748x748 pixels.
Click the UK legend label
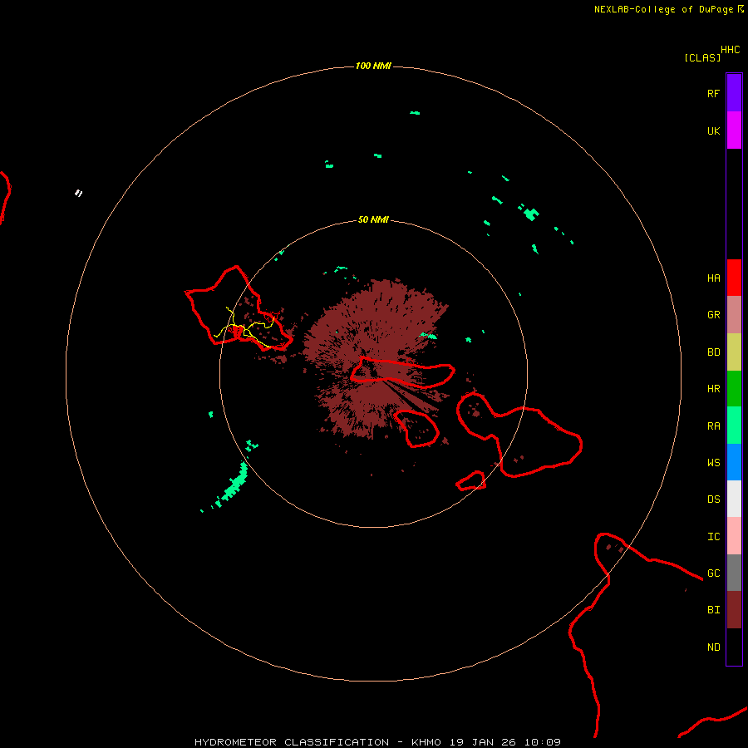click(x=713, y=130)
